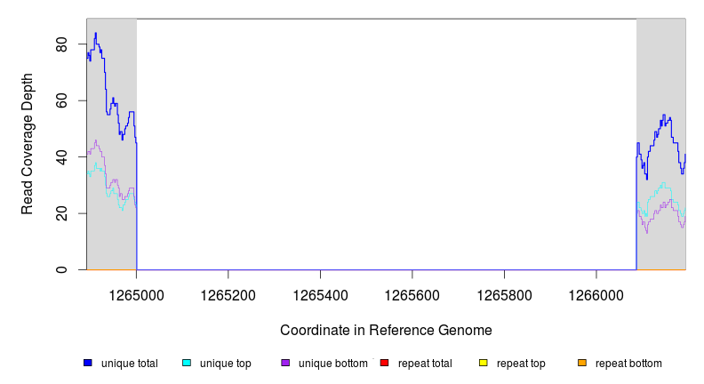Click the left gray shaded coverage region
The image size is (704, 384).
[112, 222]
